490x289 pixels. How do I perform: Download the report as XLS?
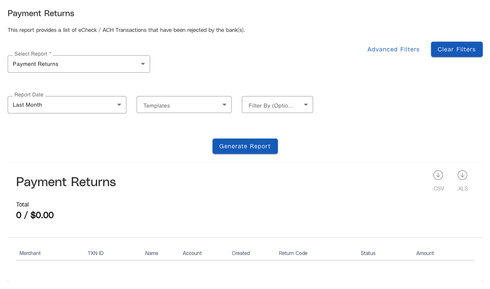point(462,175)
